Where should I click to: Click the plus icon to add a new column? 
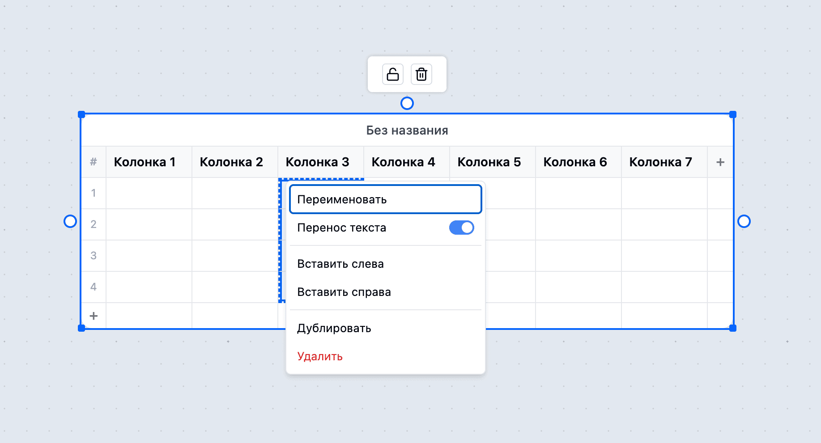pyautogui.click(x=720, y=162)
